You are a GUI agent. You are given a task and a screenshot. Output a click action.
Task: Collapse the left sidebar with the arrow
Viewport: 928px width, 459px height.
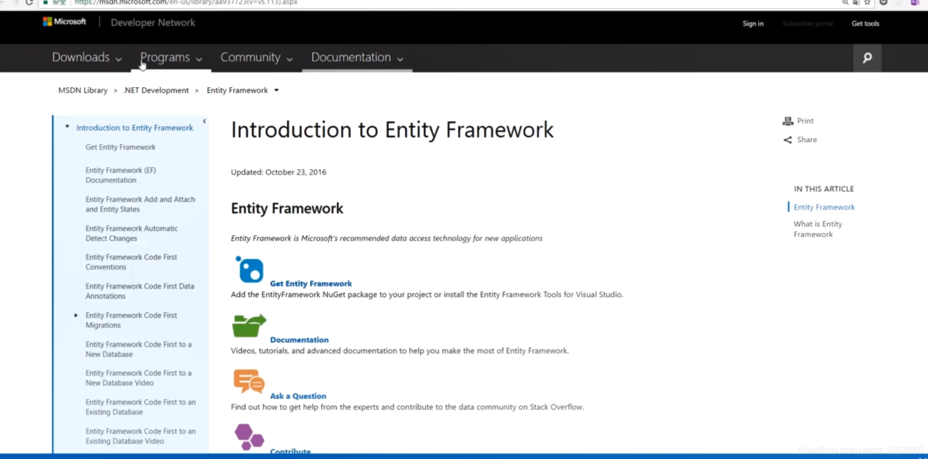pos(204,121)
